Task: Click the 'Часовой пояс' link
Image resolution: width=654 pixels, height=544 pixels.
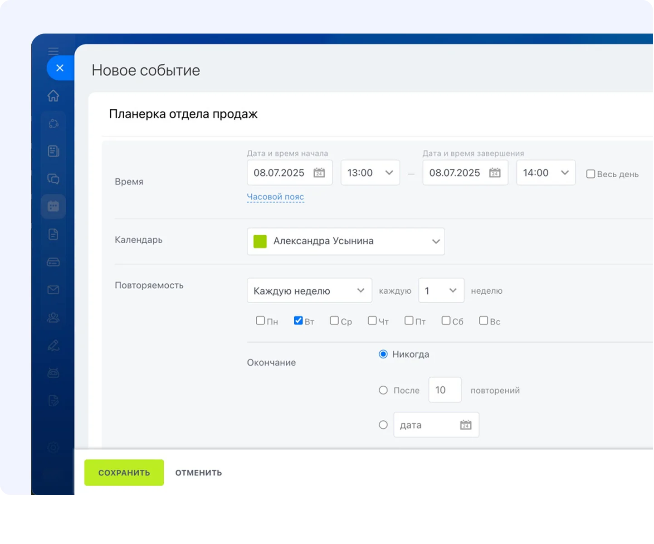Action: pyautogui.click(x=275, y=197)
